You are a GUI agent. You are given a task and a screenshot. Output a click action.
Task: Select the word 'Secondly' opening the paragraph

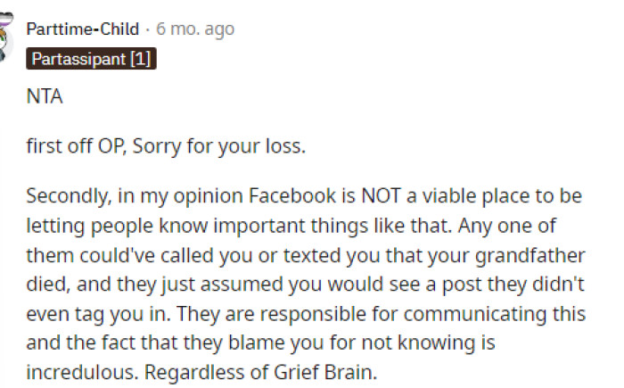(x=70, y=196)
